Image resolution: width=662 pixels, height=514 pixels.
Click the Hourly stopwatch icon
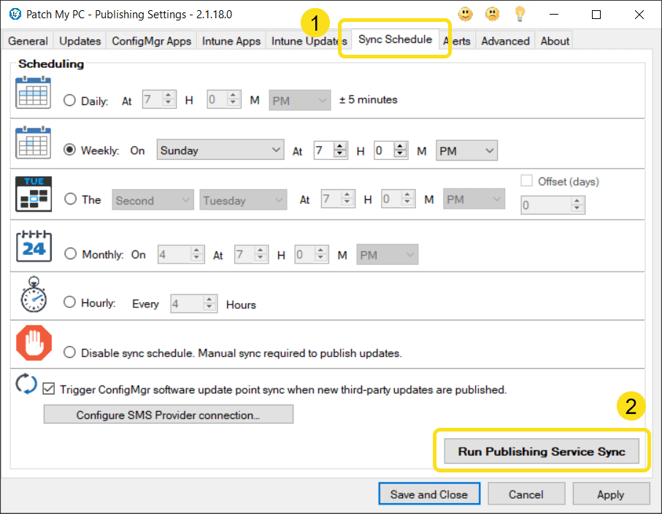34,295
